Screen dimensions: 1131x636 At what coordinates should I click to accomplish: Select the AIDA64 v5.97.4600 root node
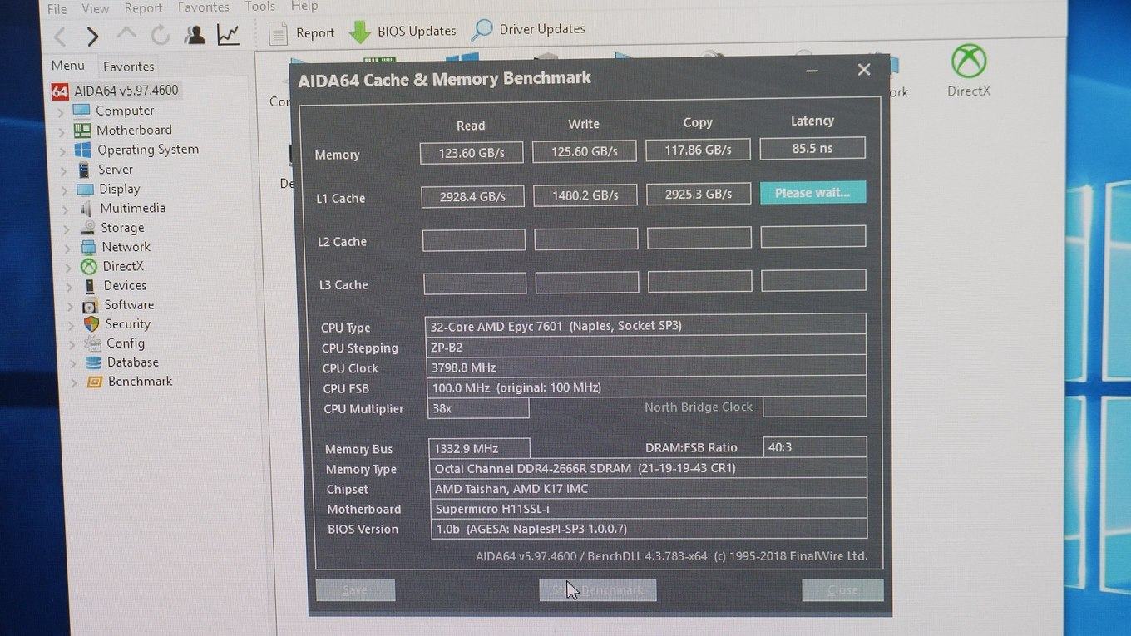[x=115, y=91]
